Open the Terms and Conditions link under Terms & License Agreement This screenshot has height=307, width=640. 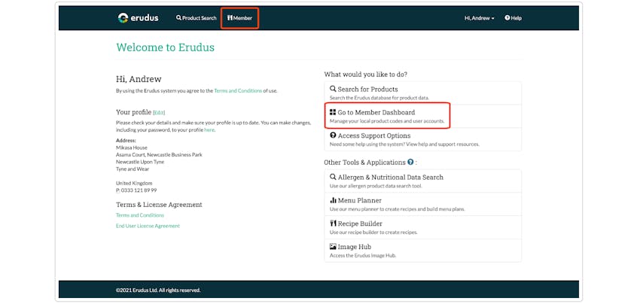(140, 215)
